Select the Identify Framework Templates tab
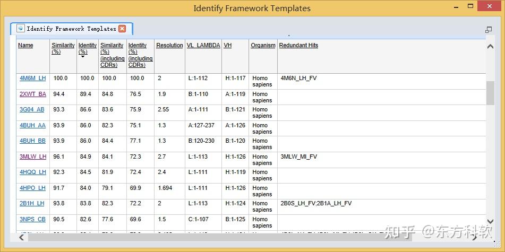 click(72, 29)
